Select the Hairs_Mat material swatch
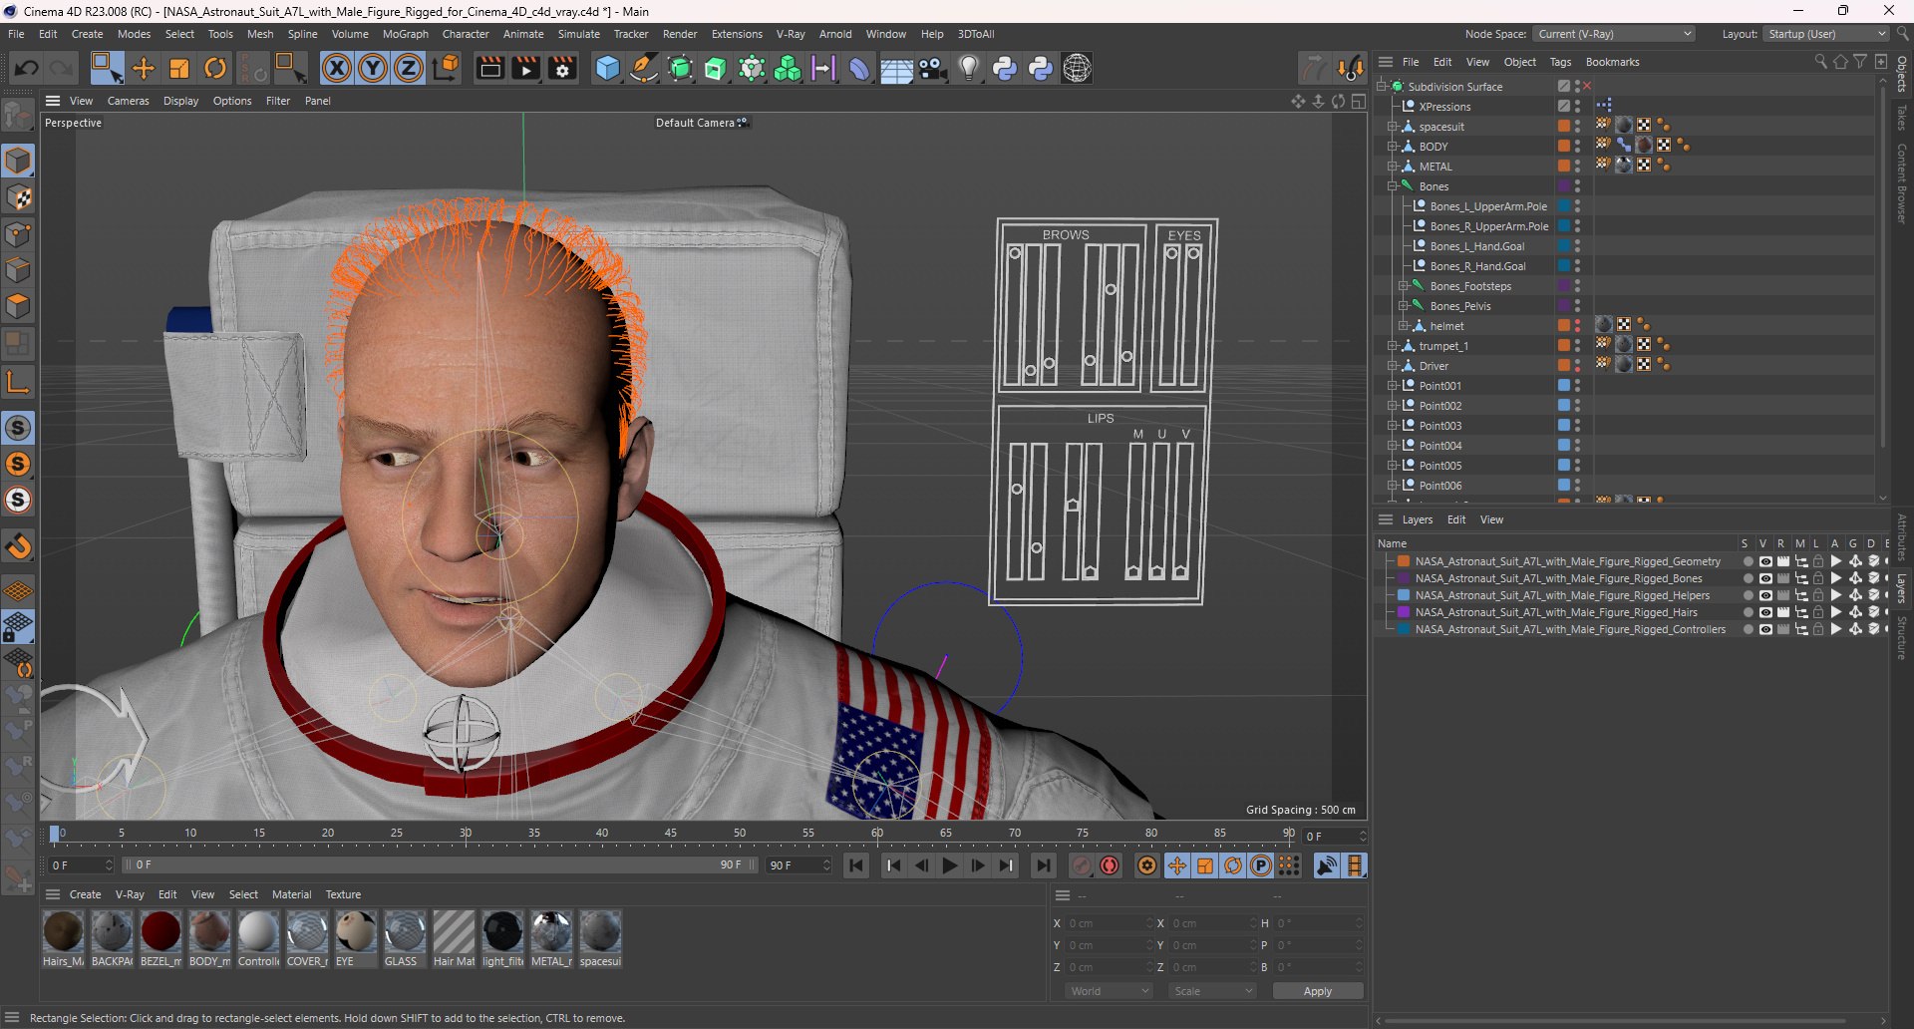Screen dimensions: 1914x1029 tap(63, 931)
